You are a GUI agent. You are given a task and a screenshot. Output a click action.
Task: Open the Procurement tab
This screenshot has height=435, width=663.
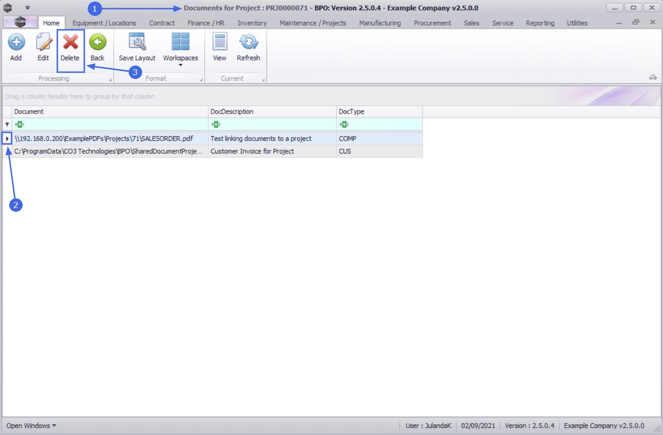coord(432,23)
